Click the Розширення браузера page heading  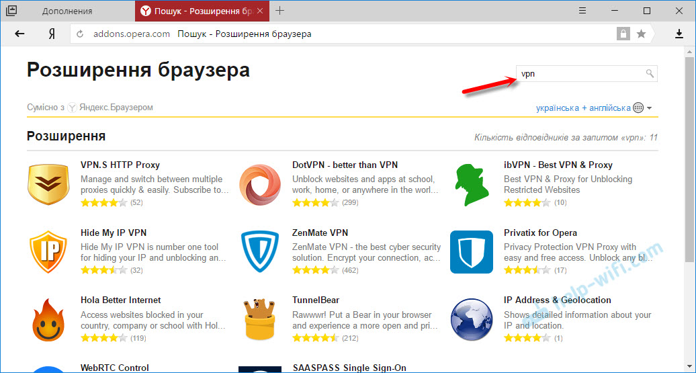[138, 70]
